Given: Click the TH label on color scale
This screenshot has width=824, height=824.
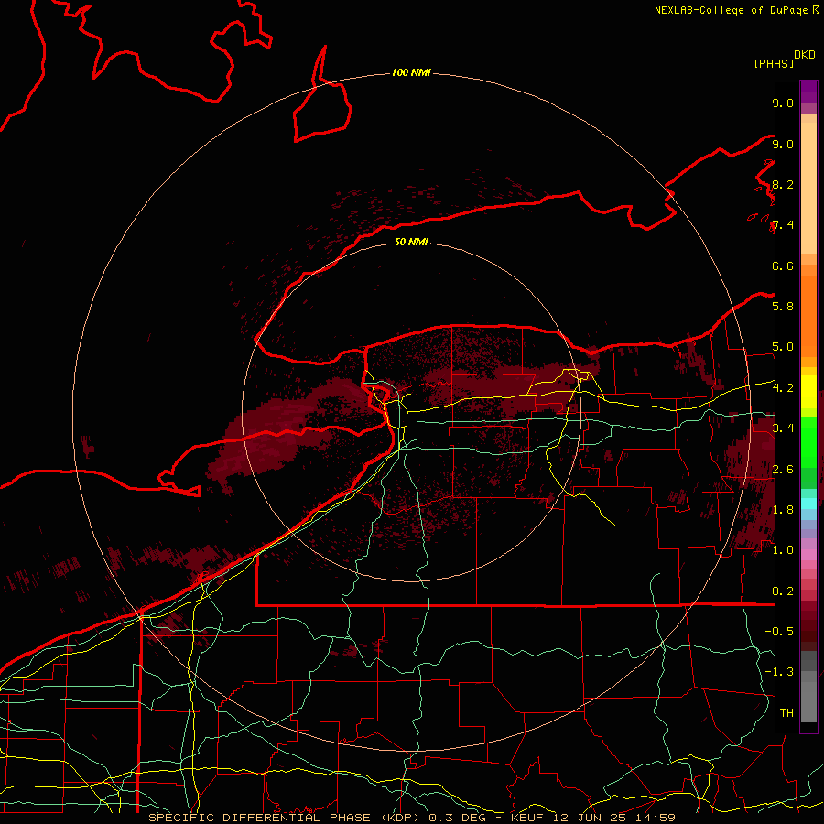Looking at the screenshot, I should tap(786, 713).
